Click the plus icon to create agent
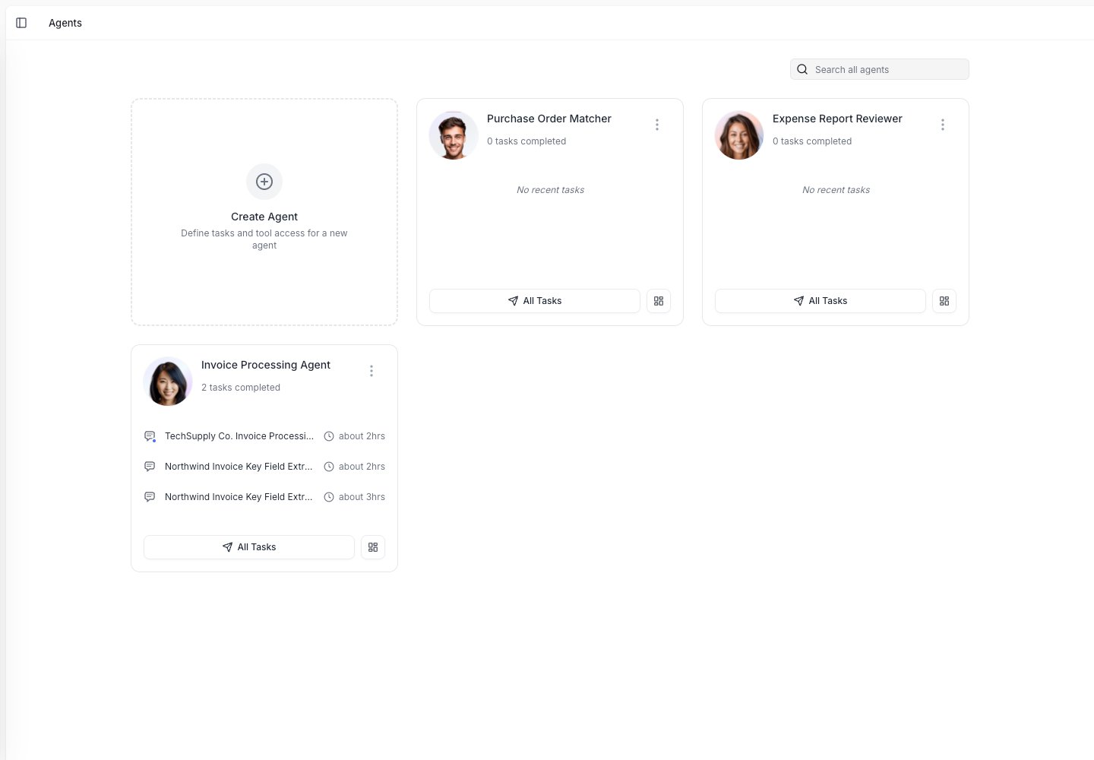 264,182
